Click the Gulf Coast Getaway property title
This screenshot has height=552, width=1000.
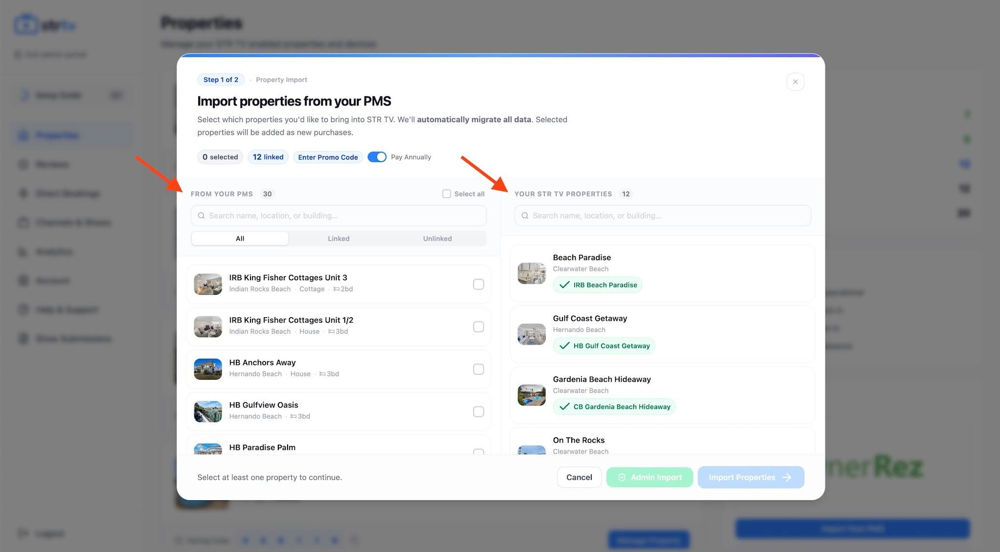pos(590,318)
